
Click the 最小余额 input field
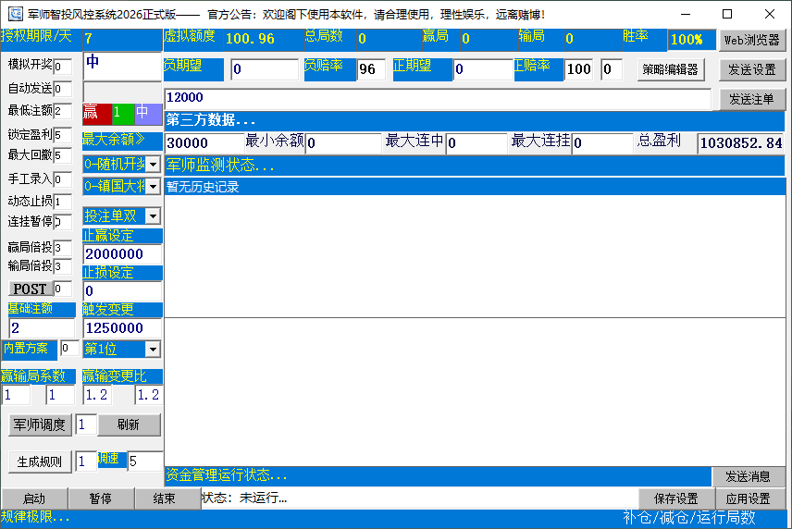tap(343, 142)
